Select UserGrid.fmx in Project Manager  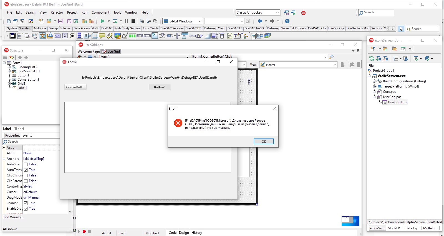point(397,102)
